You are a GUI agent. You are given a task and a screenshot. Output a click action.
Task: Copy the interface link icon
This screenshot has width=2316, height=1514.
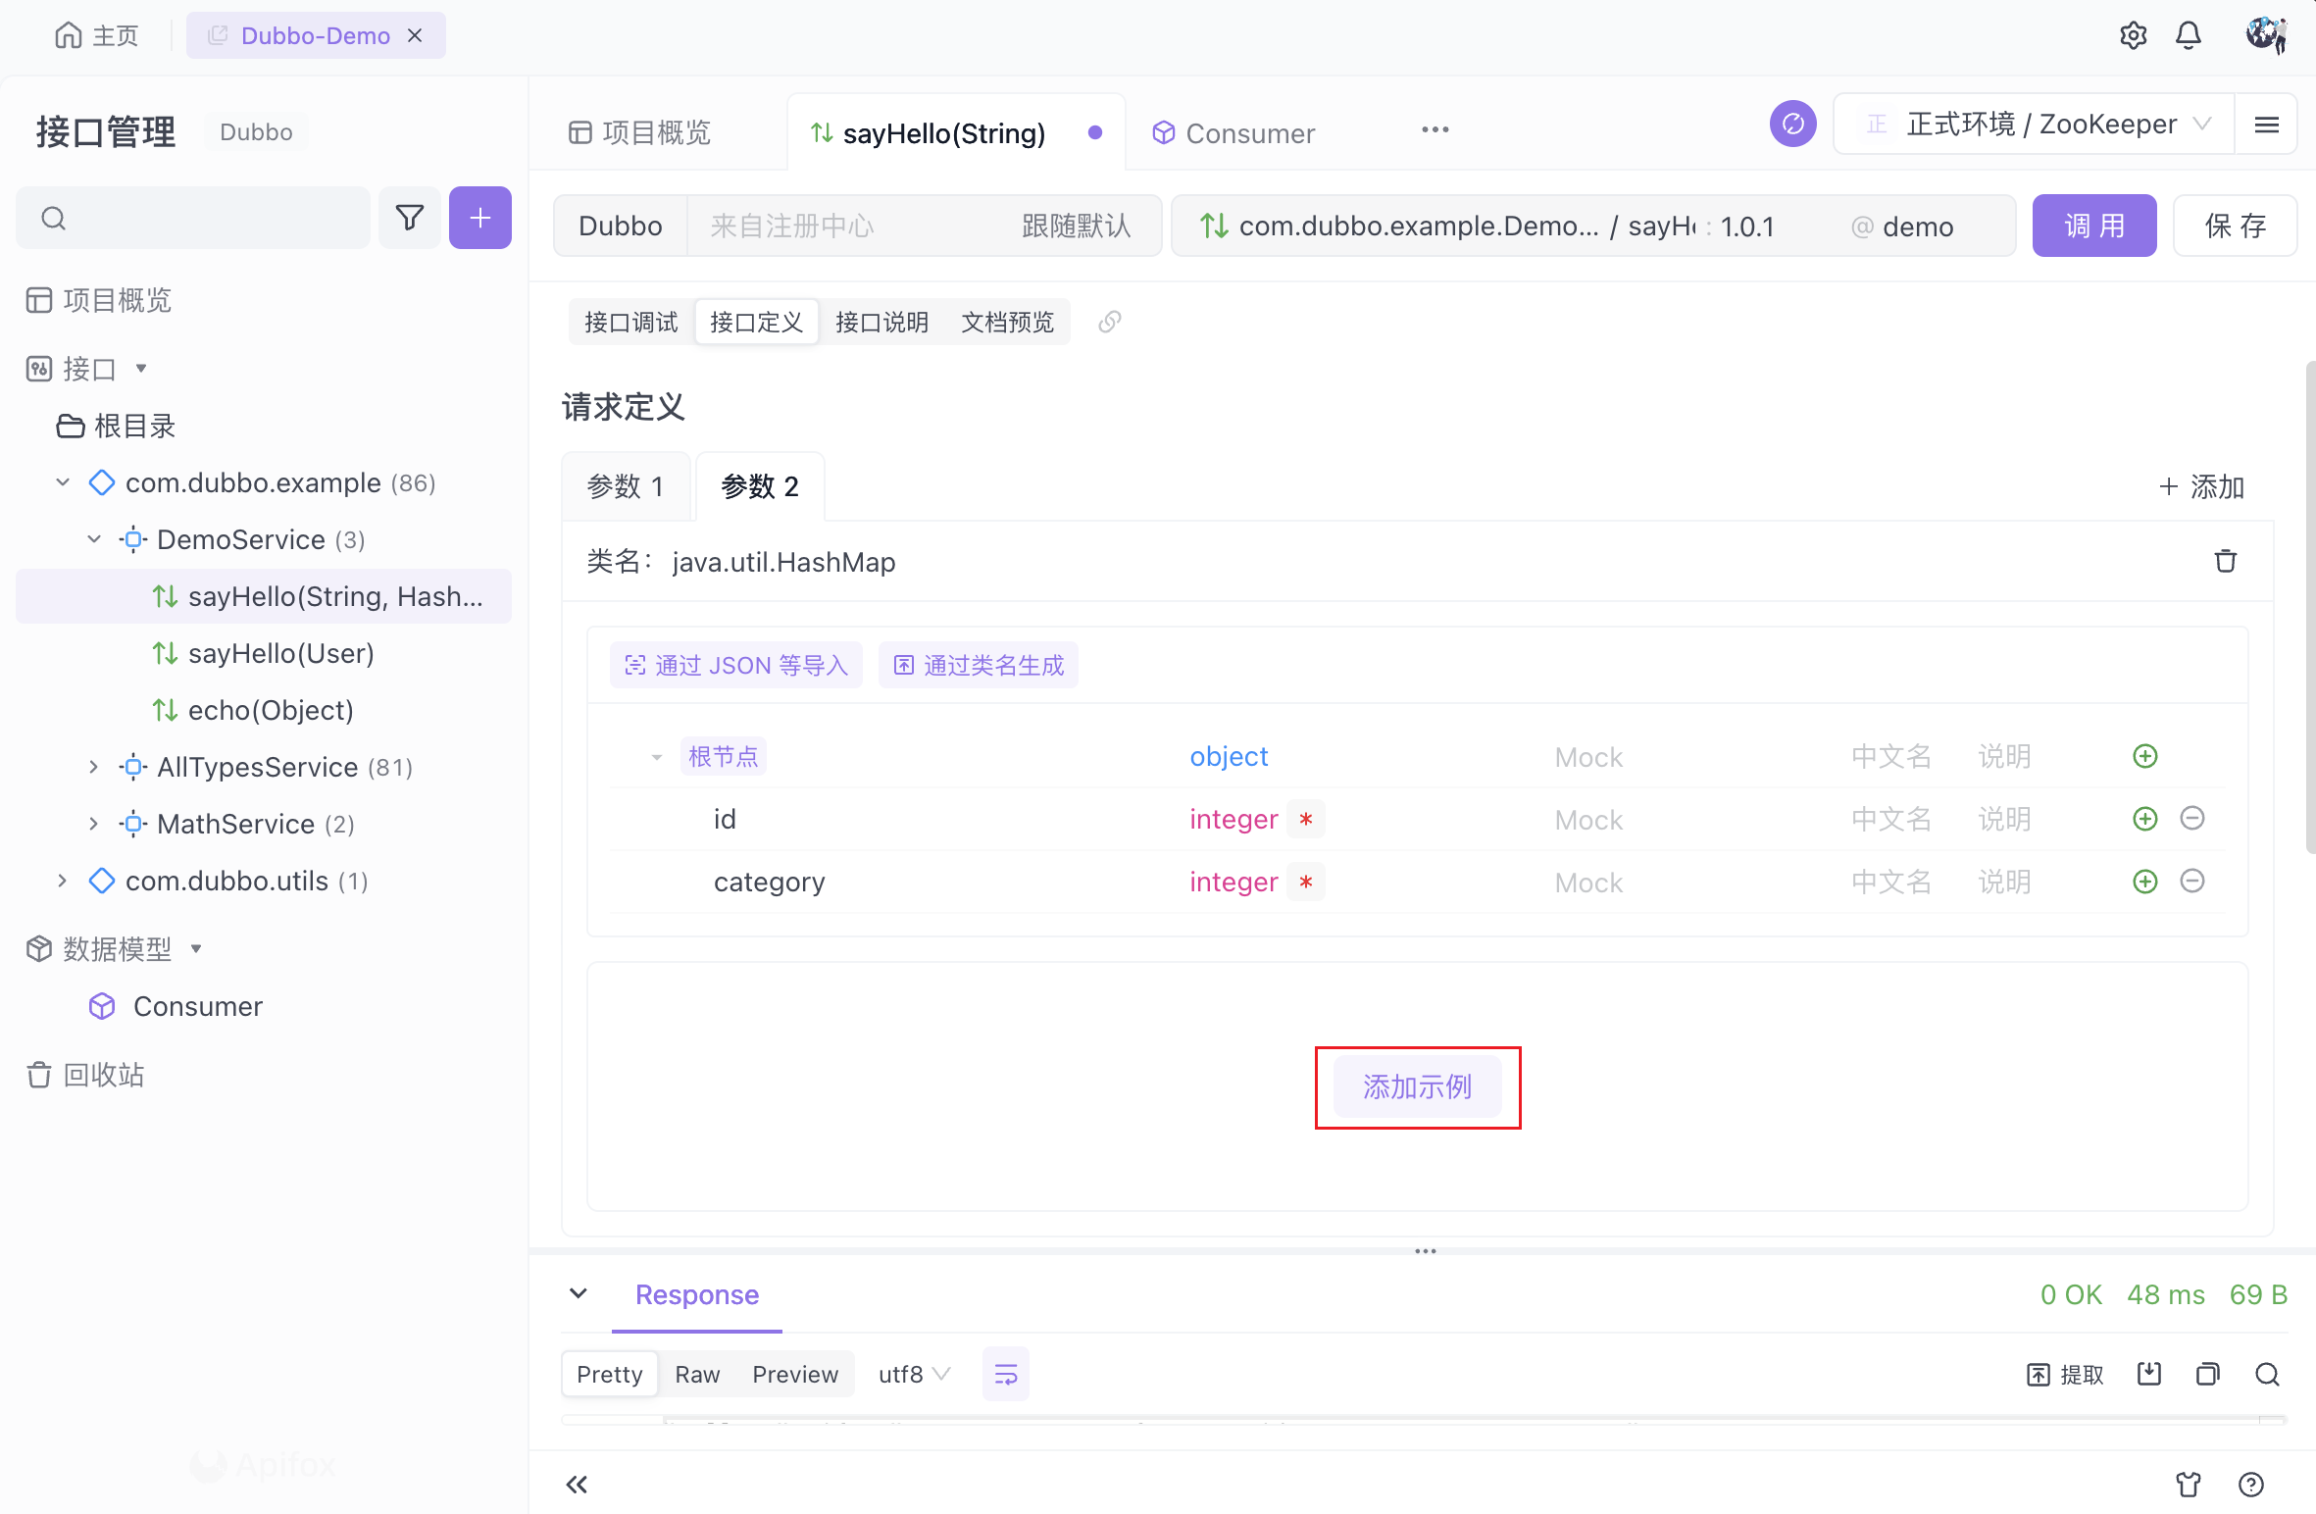coord(1109,322)
